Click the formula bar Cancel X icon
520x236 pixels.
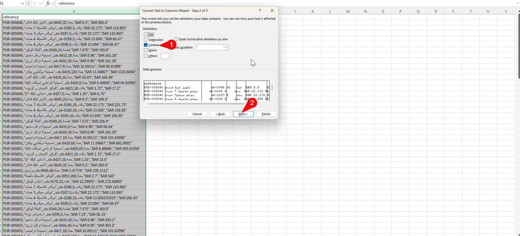pos(35,3)
